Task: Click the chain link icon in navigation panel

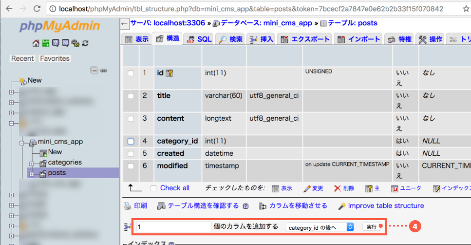Action: click(103, 71)
